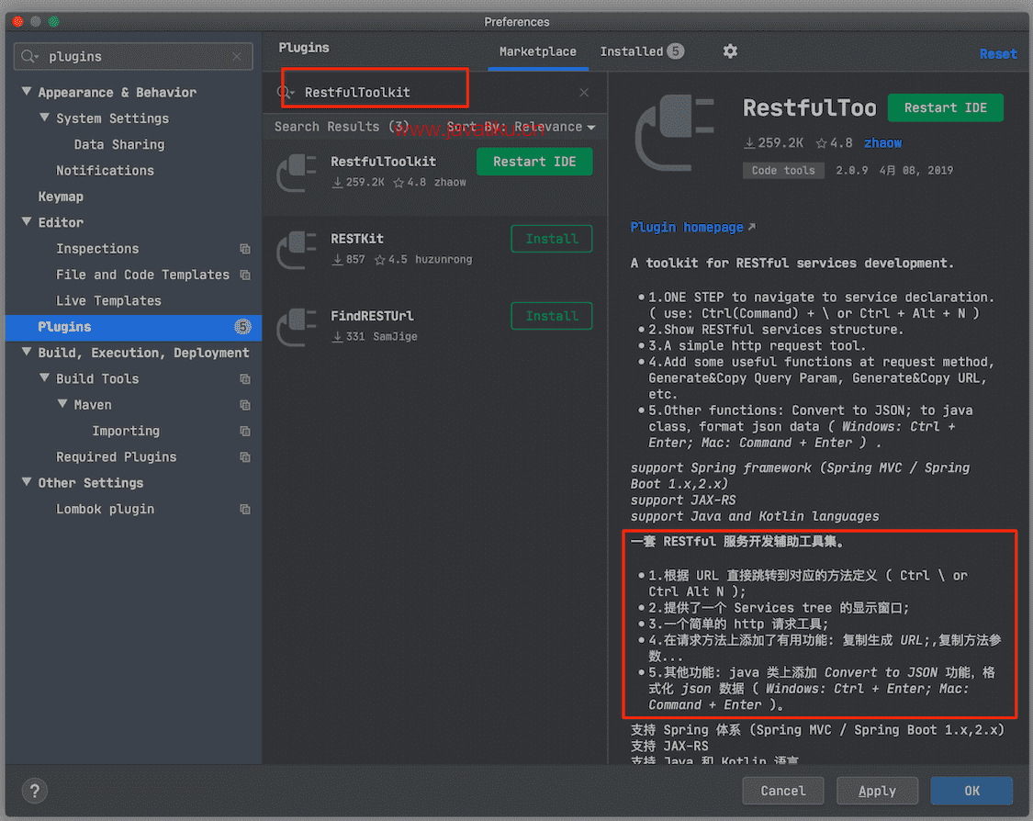
Task: Clear the plugins settings search box
Action: click(237, 57)
